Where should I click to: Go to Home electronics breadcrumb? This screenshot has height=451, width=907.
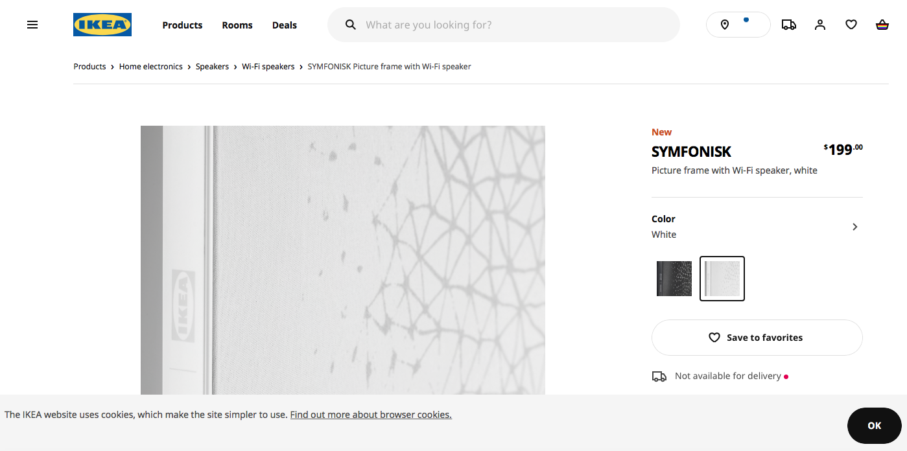point(151,67)
